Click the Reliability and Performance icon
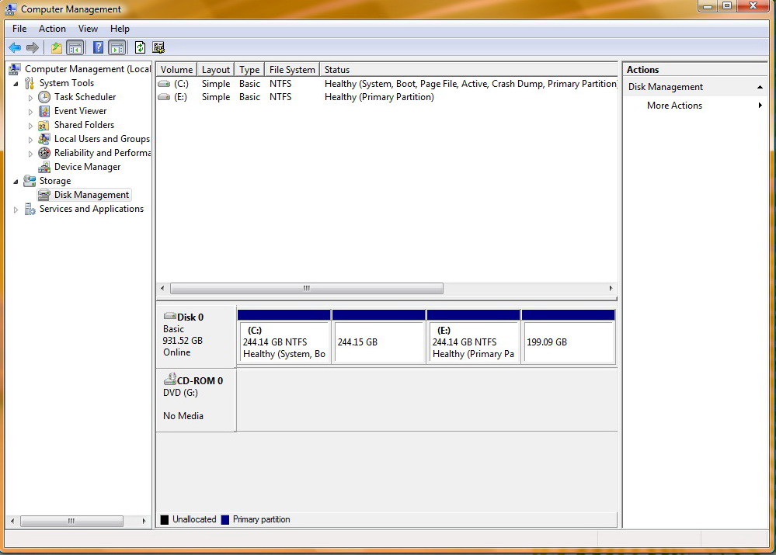 tap(44, 153)
